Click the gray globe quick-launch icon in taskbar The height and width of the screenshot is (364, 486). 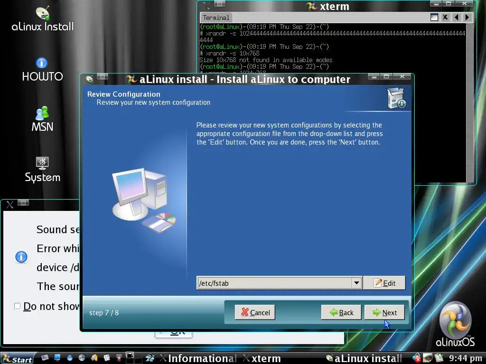[x=82, y=358]
